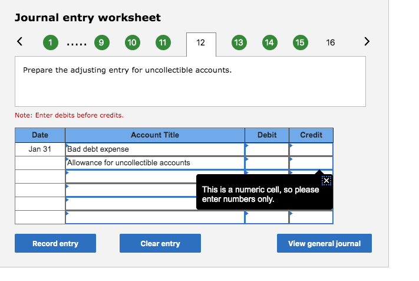Image resolution: width=419 pixels, height=281 pixels.
Task: Select Allowance for uncollectible accounts field
Action: (x=155, y=163)
